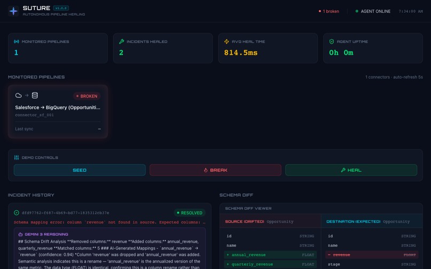Click the 0h 0m uptime value
The height and width of the screenshot is (269, 431).
(x=341, y=53)
